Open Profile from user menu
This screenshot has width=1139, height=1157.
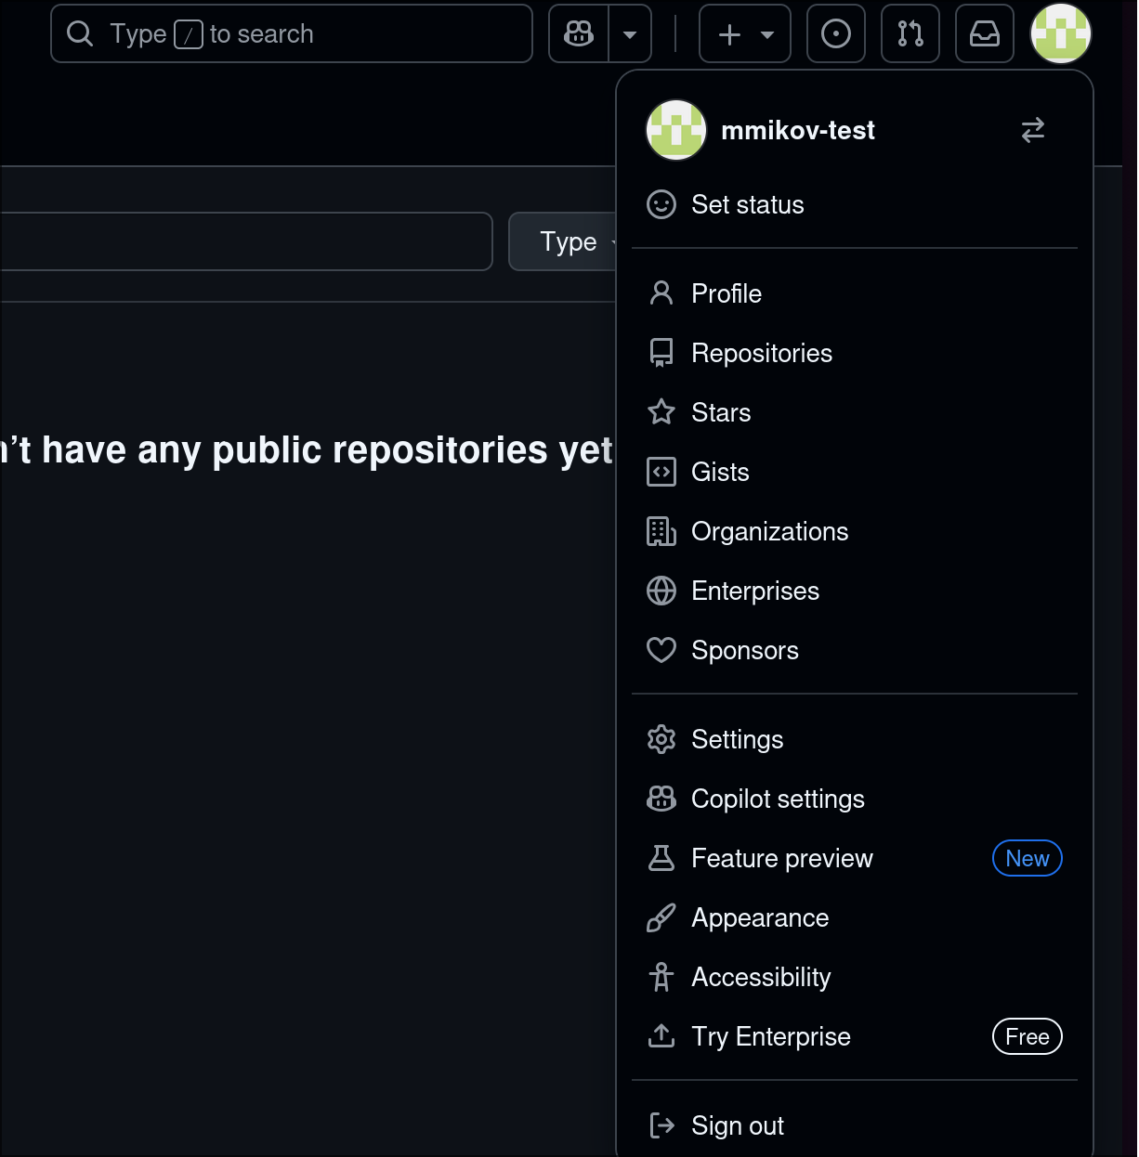(727, 293)
